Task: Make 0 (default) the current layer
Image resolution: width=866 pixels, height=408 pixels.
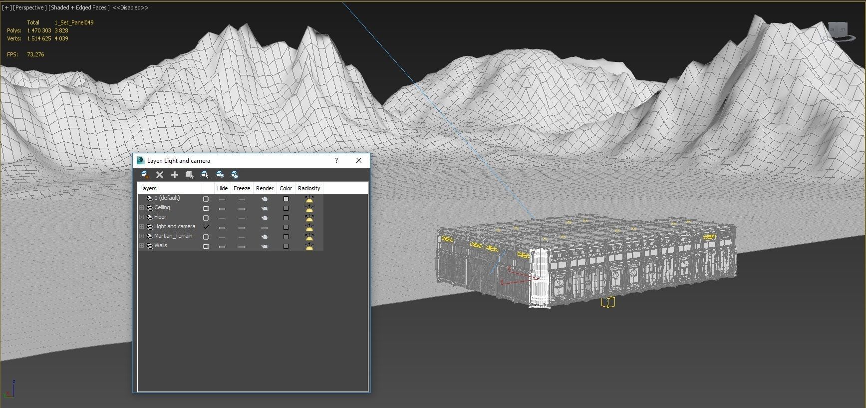Action: [x=206, y=199]
